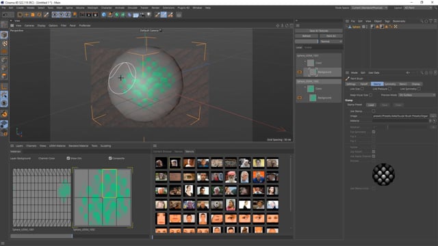Open the File menu in the menu bar
Screen dimensions: 438x246
3,8
